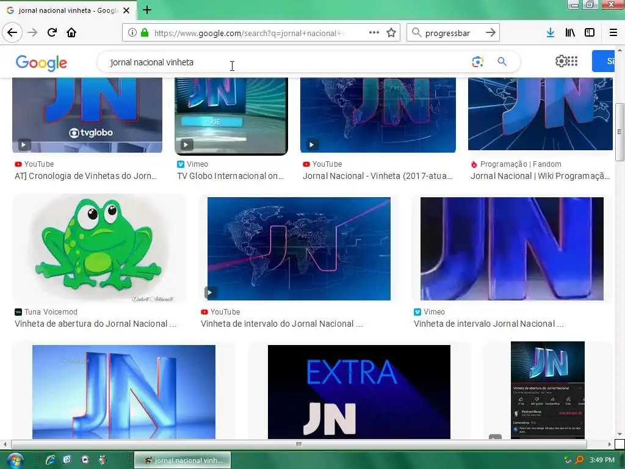Open 'AT] Cronologia de Vinhetas do Jorn...' link

click(85, 176)
